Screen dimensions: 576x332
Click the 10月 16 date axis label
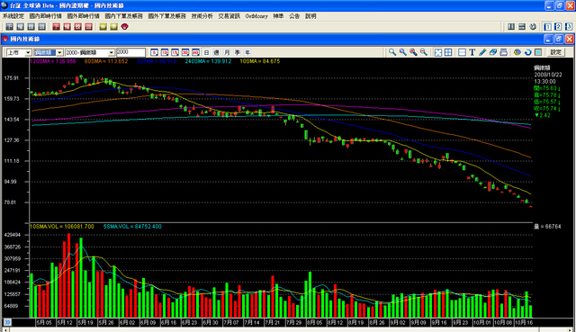pyautogui.click(x=524, y=322)
